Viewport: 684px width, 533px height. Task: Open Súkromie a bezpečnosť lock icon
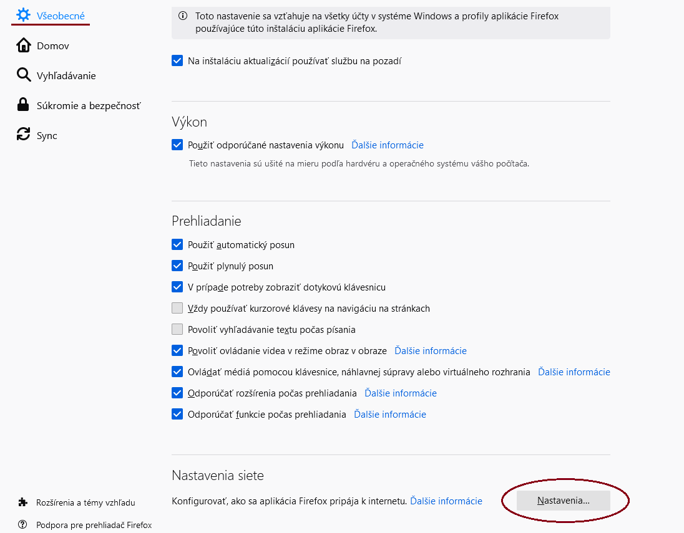coord(22,105)
